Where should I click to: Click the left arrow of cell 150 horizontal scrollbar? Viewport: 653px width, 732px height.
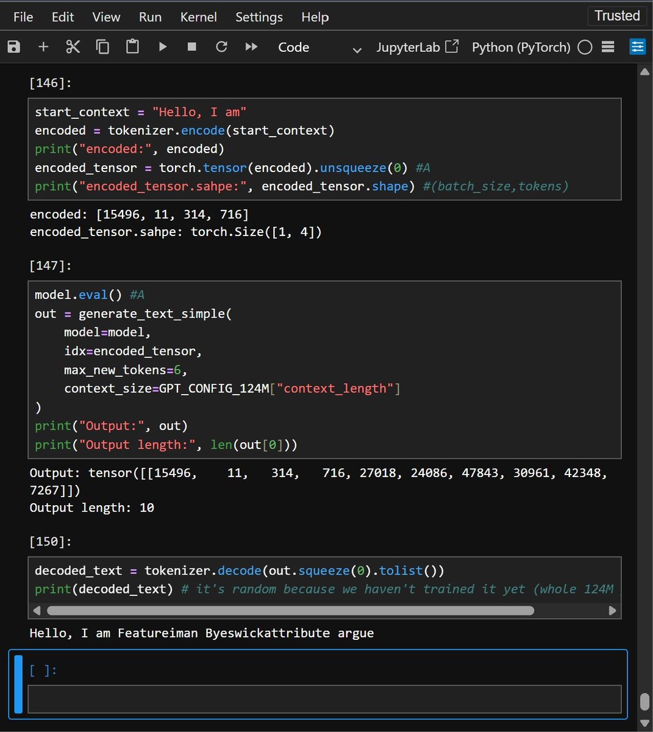tap(37, 610)
